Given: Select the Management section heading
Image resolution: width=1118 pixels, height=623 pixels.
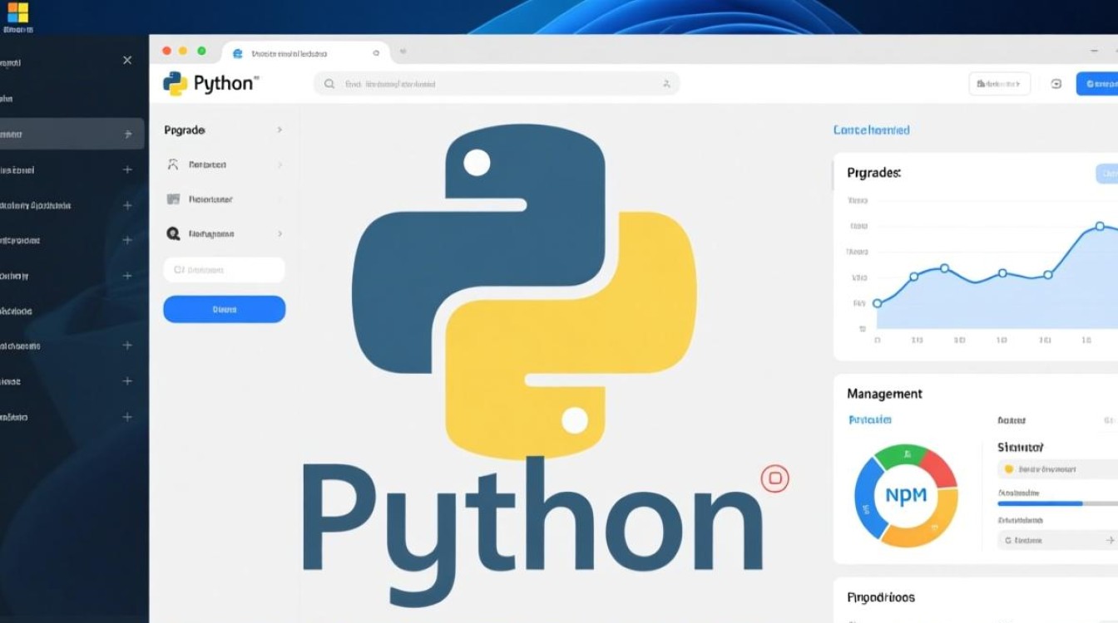Looking at the screenshot, I should [884, 393].
